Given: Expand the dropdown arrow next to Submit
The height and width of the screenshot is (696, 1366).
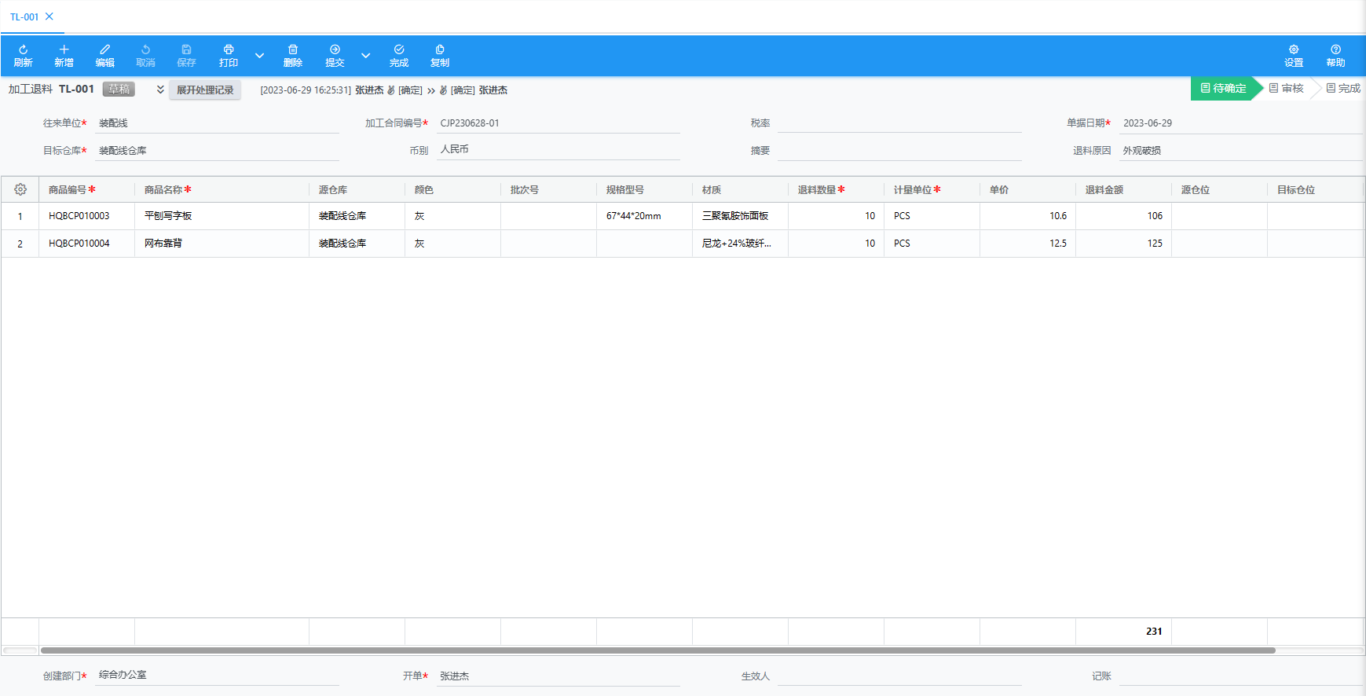Looking at the screenshot, I should point(365,55).
